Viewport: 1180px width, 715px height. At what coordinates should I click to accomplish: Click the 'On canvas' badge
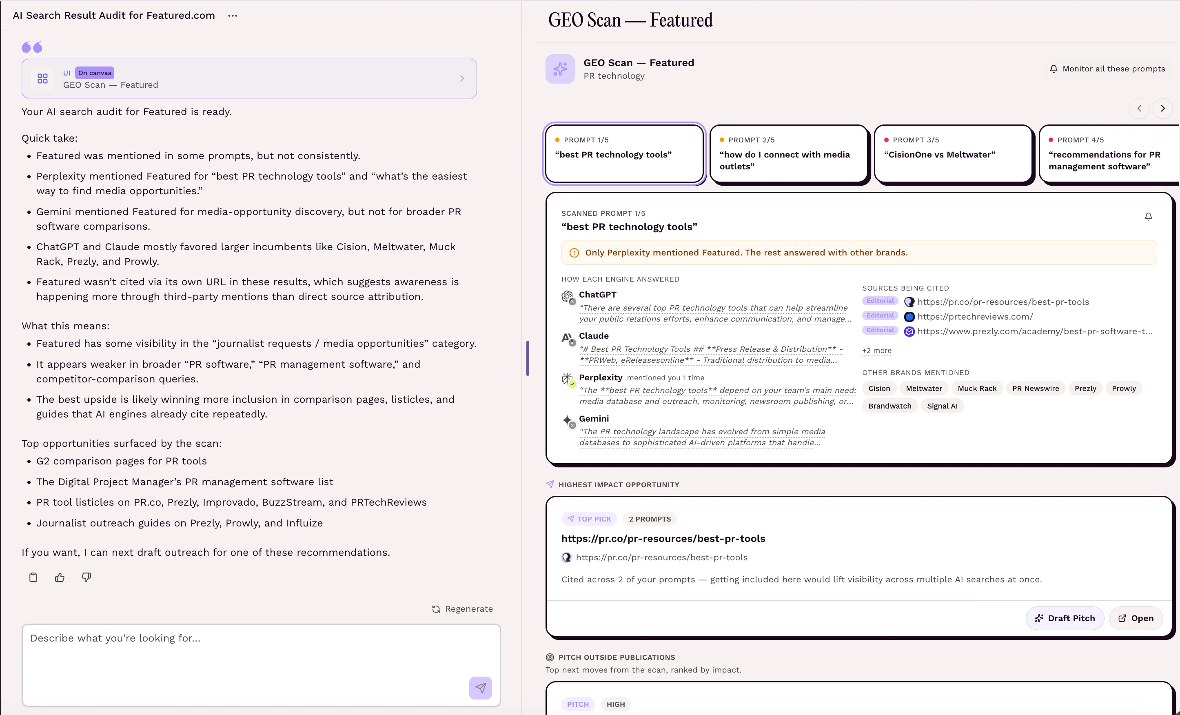pyautogui.click(x=94, y=73)
